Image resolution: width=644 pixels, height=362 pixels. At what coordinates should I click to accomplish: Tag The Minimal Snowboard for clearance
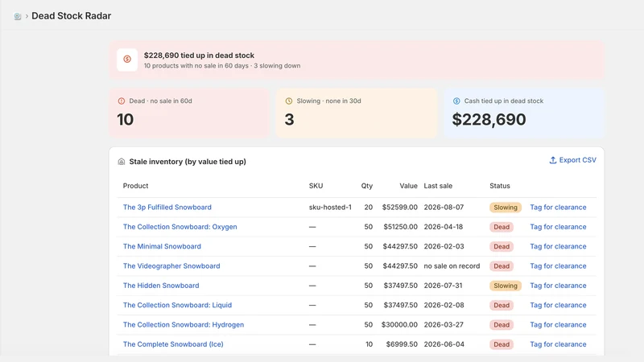(558, 246)
